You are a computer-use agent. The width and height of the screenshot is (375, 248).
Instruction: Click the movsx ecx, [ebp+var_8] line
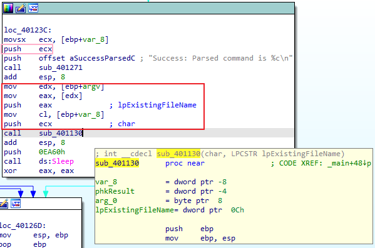tap(56, 39)
